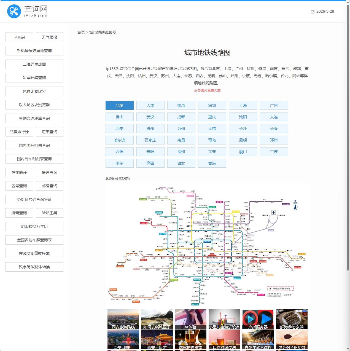Click the 汇率查询 sidebar link
Image resolution: width=350 pixels, height=351 pixels.
[50, 132]
